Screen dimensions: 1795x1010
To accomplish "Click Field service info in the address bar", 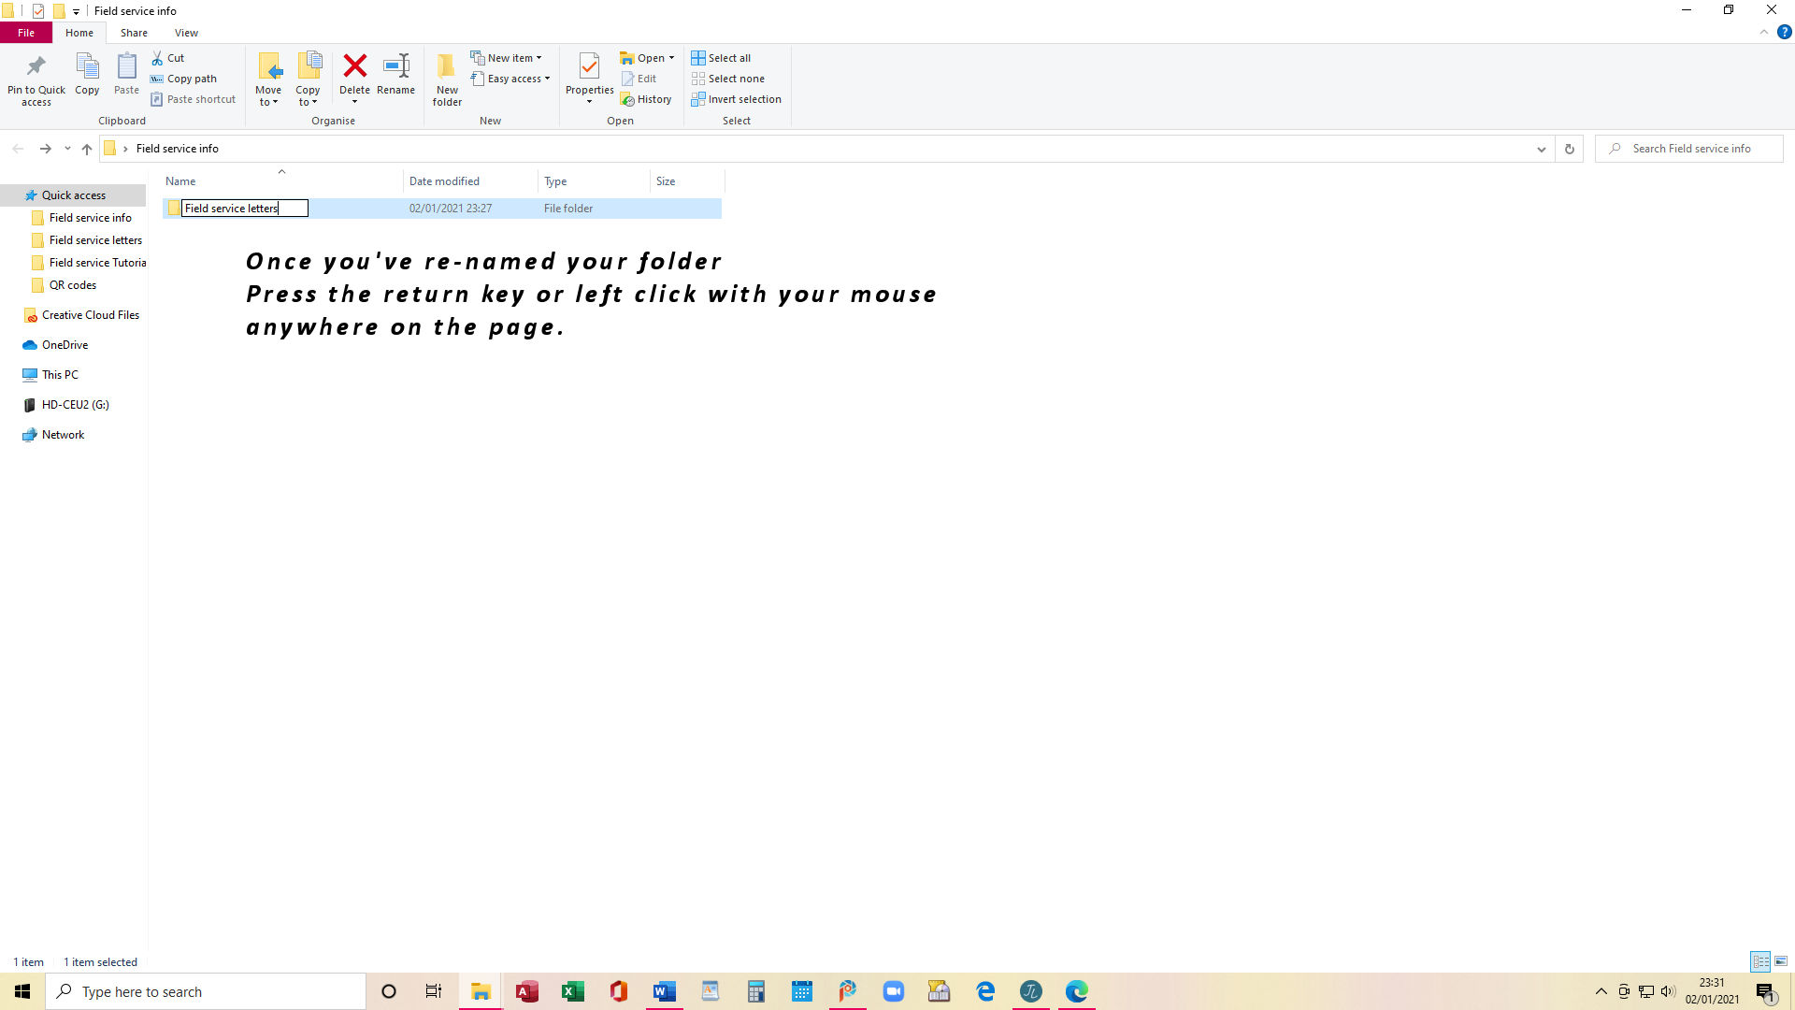I will 178,149.
